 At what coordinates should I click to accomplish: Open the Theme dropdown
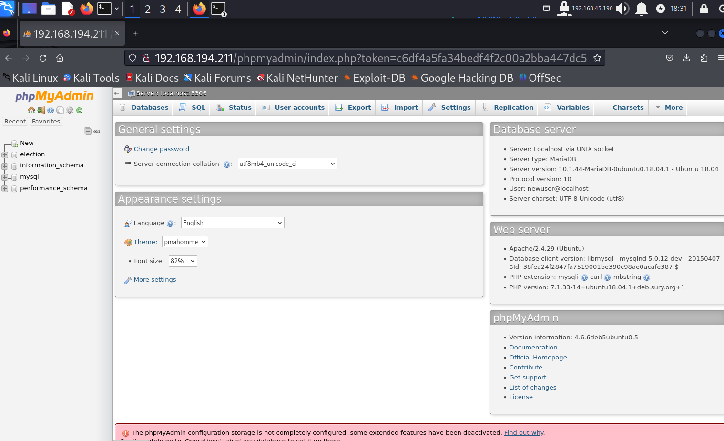coord(185,242)
